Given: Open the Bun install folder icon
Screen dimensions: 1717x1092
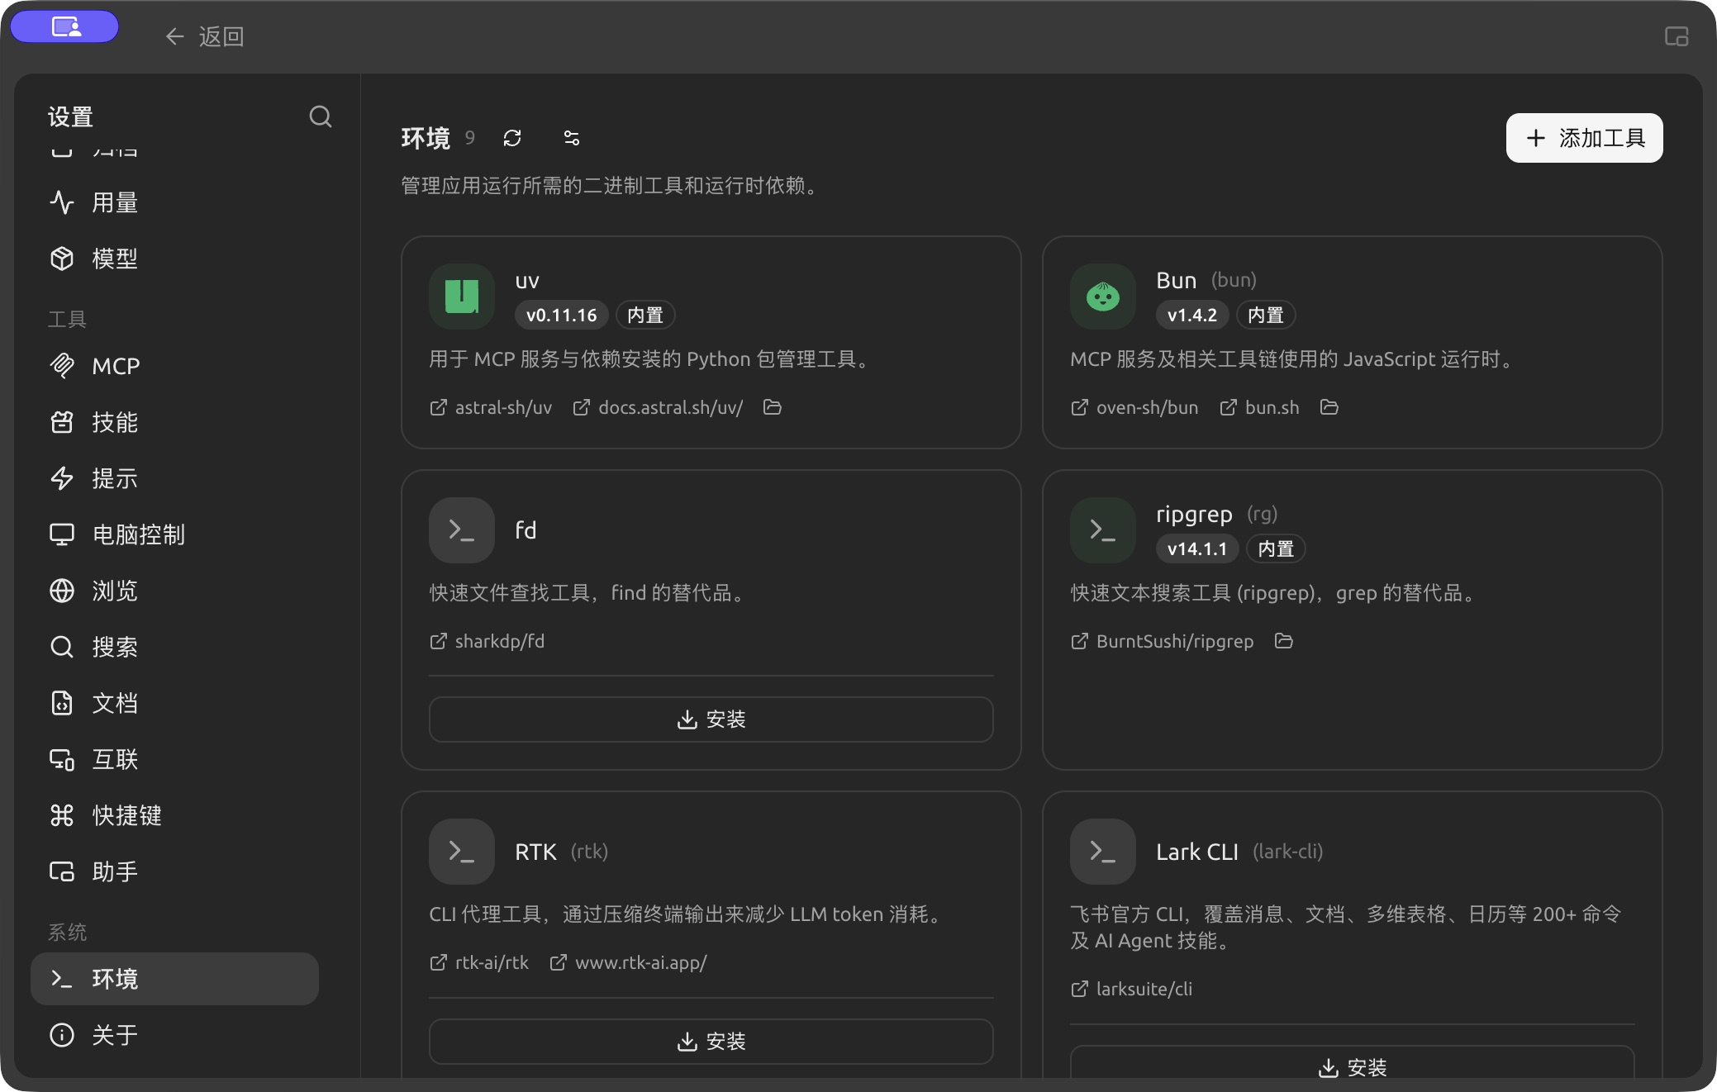Looking at the screenshot, I should click(x=1329, y=407).
